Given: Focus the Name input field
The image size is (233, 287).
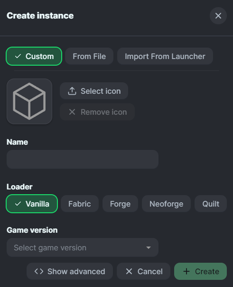Looking at the screenshot, I should (x=83, y=159).
